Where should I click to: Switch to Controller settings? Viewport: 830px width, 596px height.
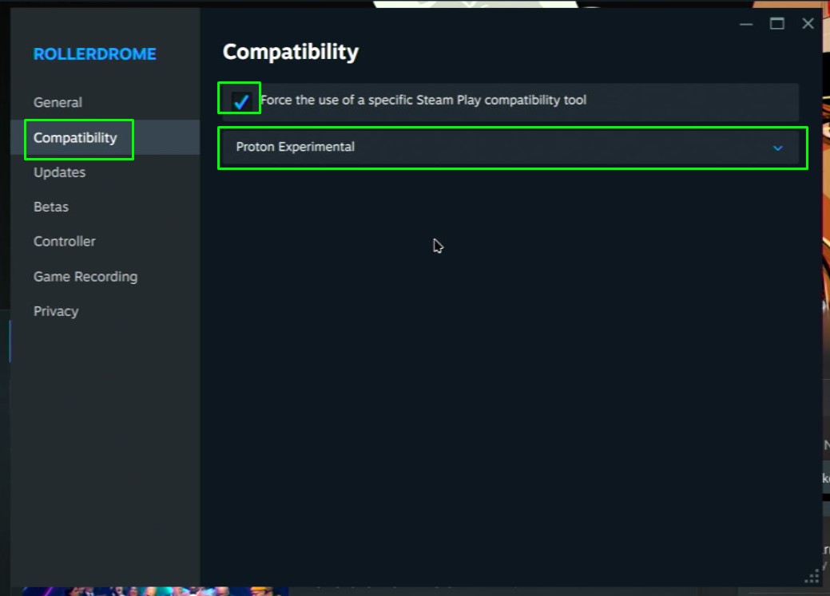(x=65, y=241)
